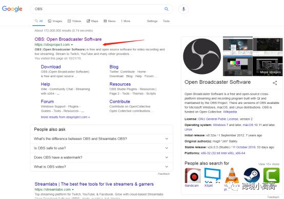Open GNU General Public License link
This screenshot has width=284, height=199.
tap(218, 119)
